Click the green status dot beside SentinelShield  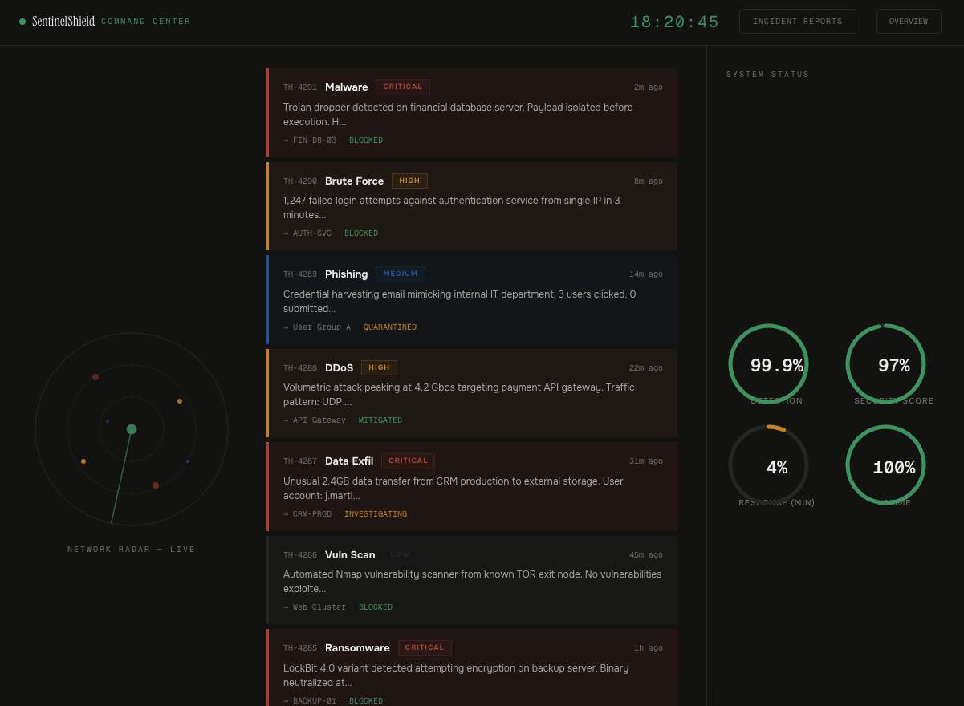[22, 22]
